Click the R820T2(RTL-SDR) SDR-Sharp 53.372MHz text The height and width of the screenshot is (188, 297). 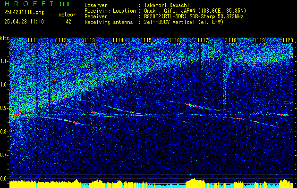tap(193, 16)
